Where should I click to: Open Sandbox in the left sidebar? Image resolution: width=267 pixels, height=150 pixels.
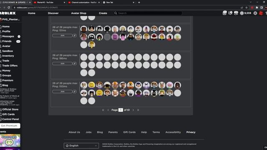pos(8,51)
